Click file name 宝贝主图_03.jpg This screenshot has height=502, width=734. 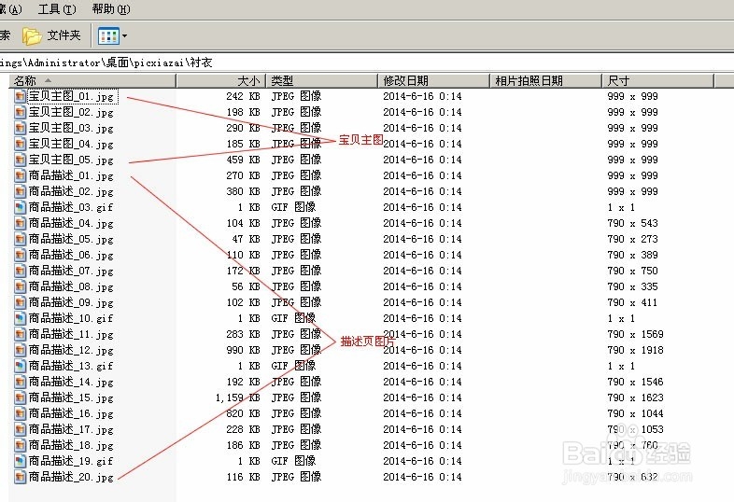tap(71, 129)
